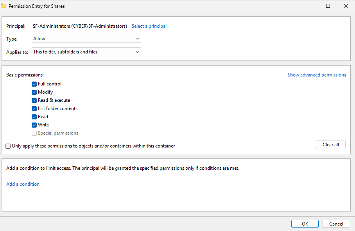Confirm with the OK button
Viewport: 355px width, 231px height.
click(305, 224)
